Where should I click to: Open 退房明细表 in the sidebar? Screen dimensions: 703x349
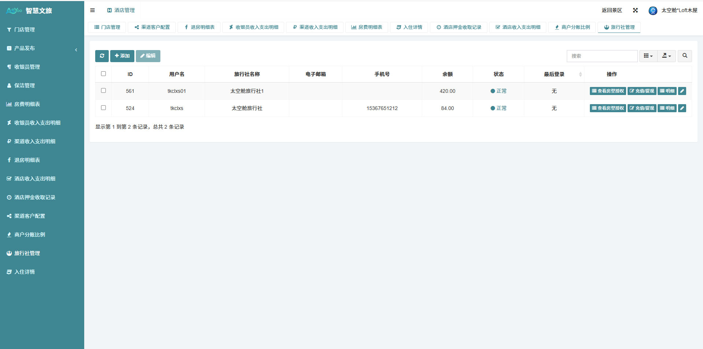(42, 160)
